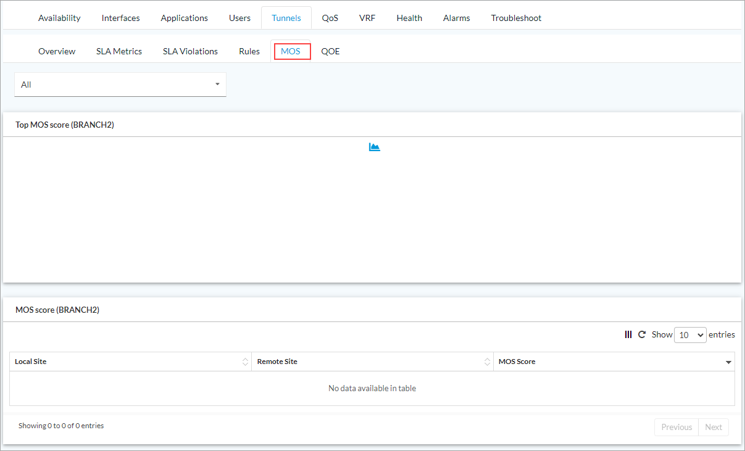Click the Remote Site column header

(x=372, y=362)
